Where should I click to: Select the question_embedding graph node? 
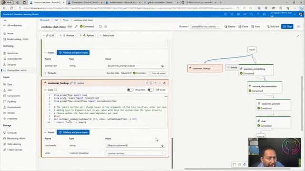[256, 70]
